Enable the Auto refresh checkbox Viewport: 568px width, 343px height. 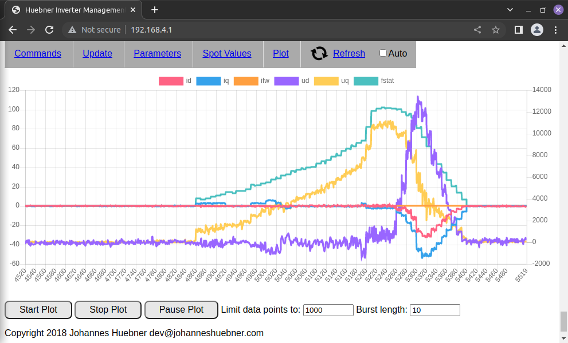point(383,53)
